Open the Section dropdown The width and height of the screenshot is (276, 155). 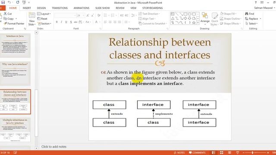(44, 23)
